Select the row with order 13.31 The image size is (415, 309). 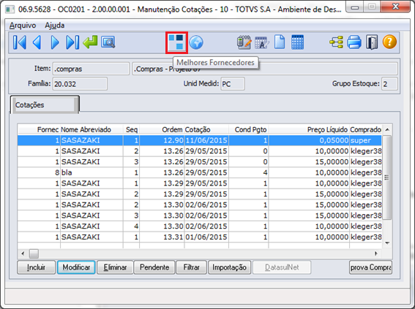[x=200, y=237]
